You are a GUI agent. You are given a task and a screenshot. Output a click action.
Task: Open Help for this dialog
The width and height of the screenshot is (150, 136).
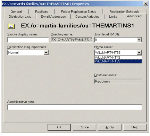pyautogui.click(x=135, y=127)
